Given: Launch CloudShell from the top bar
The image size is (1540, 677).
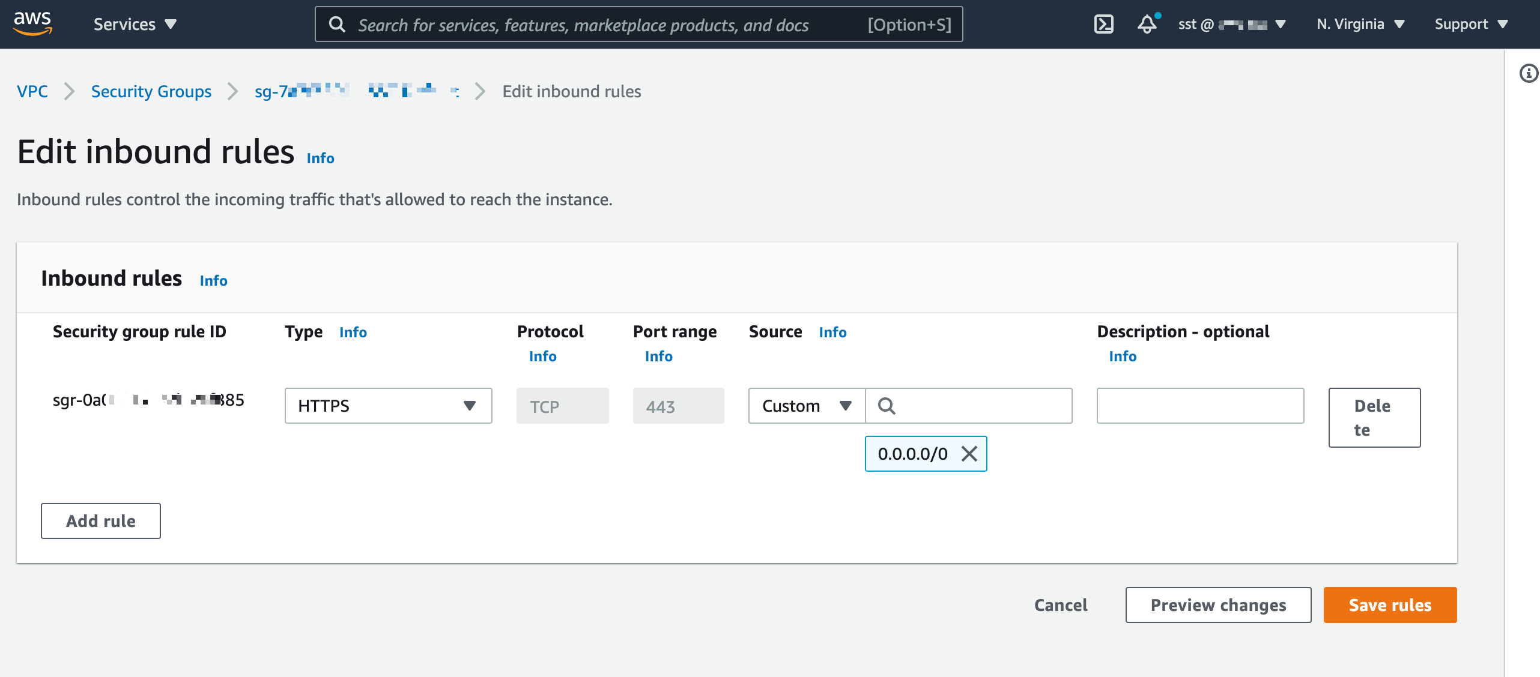Looking at the screenshot, I should pyautogui.click(x=1103, y=23).
